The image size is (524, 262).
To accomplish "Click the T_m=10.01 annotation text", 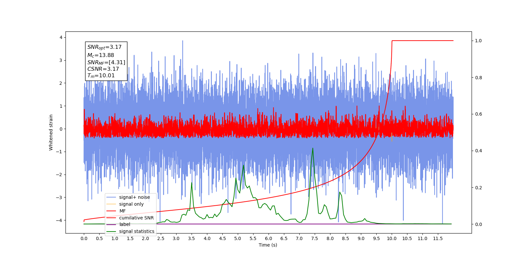I will pos(101,76).
